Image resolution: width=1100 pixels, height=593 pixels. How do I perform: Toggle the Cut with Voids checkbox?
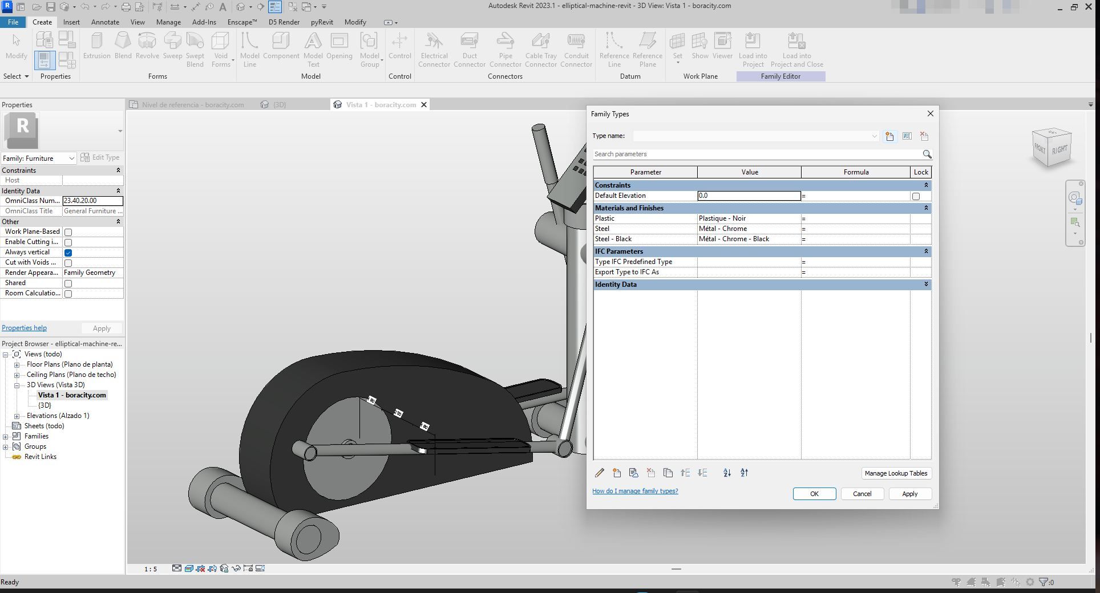point(68,263)
